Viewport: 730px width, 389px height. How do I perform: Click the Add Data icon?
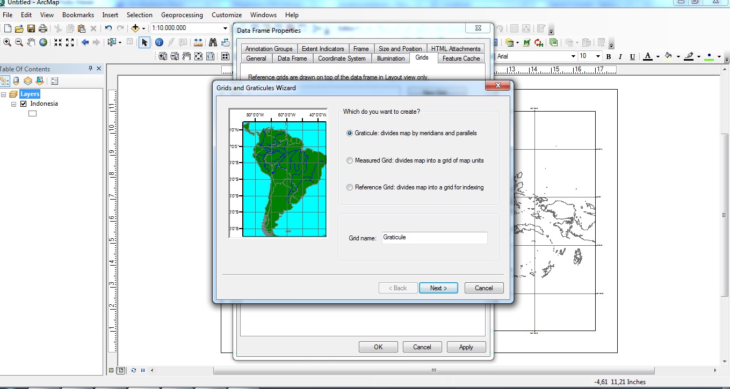coord(135,28)
